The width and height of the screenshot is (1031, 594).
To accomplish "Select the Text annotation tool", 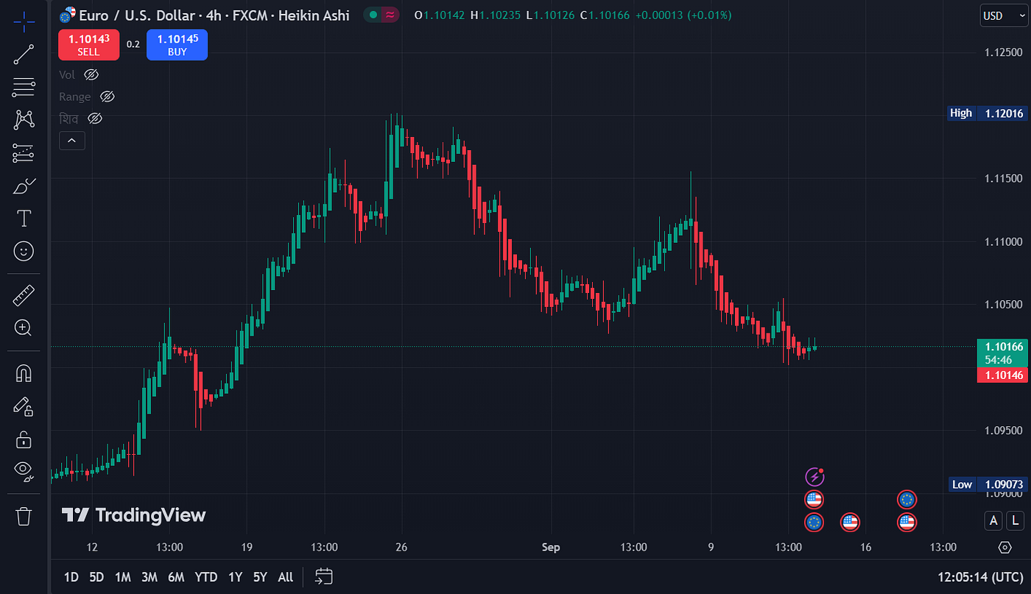I will 23,218.
